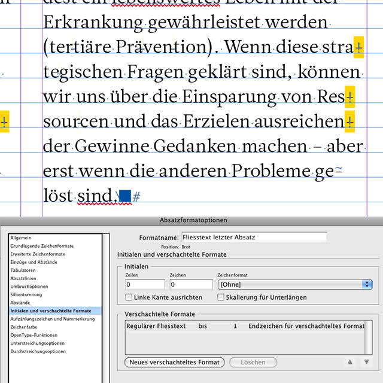
Task: Enable Linke Kante ausrichten checkbox
Action: point(129,297)
